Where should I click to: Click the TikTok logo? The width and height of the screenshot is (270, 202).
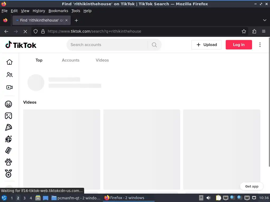(x=21, y=45)
